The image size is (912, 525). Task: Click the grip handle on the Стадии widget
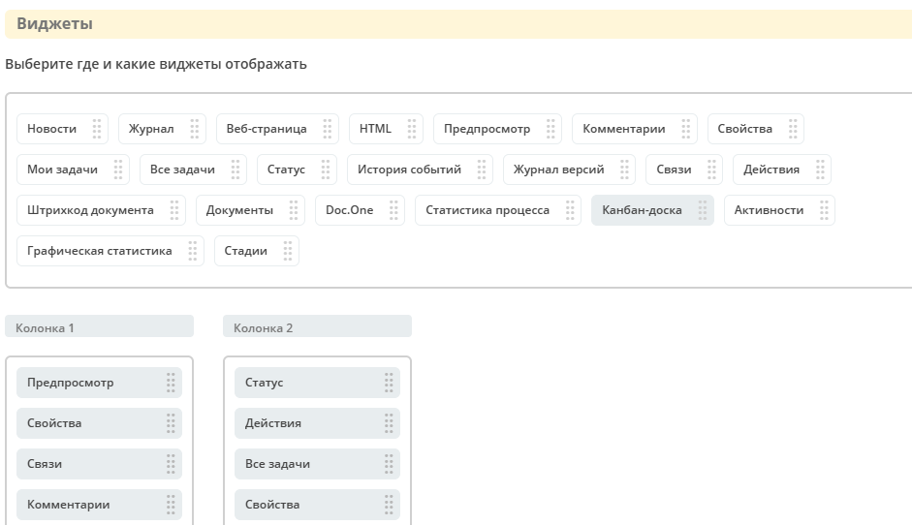(x=287, y=251)
